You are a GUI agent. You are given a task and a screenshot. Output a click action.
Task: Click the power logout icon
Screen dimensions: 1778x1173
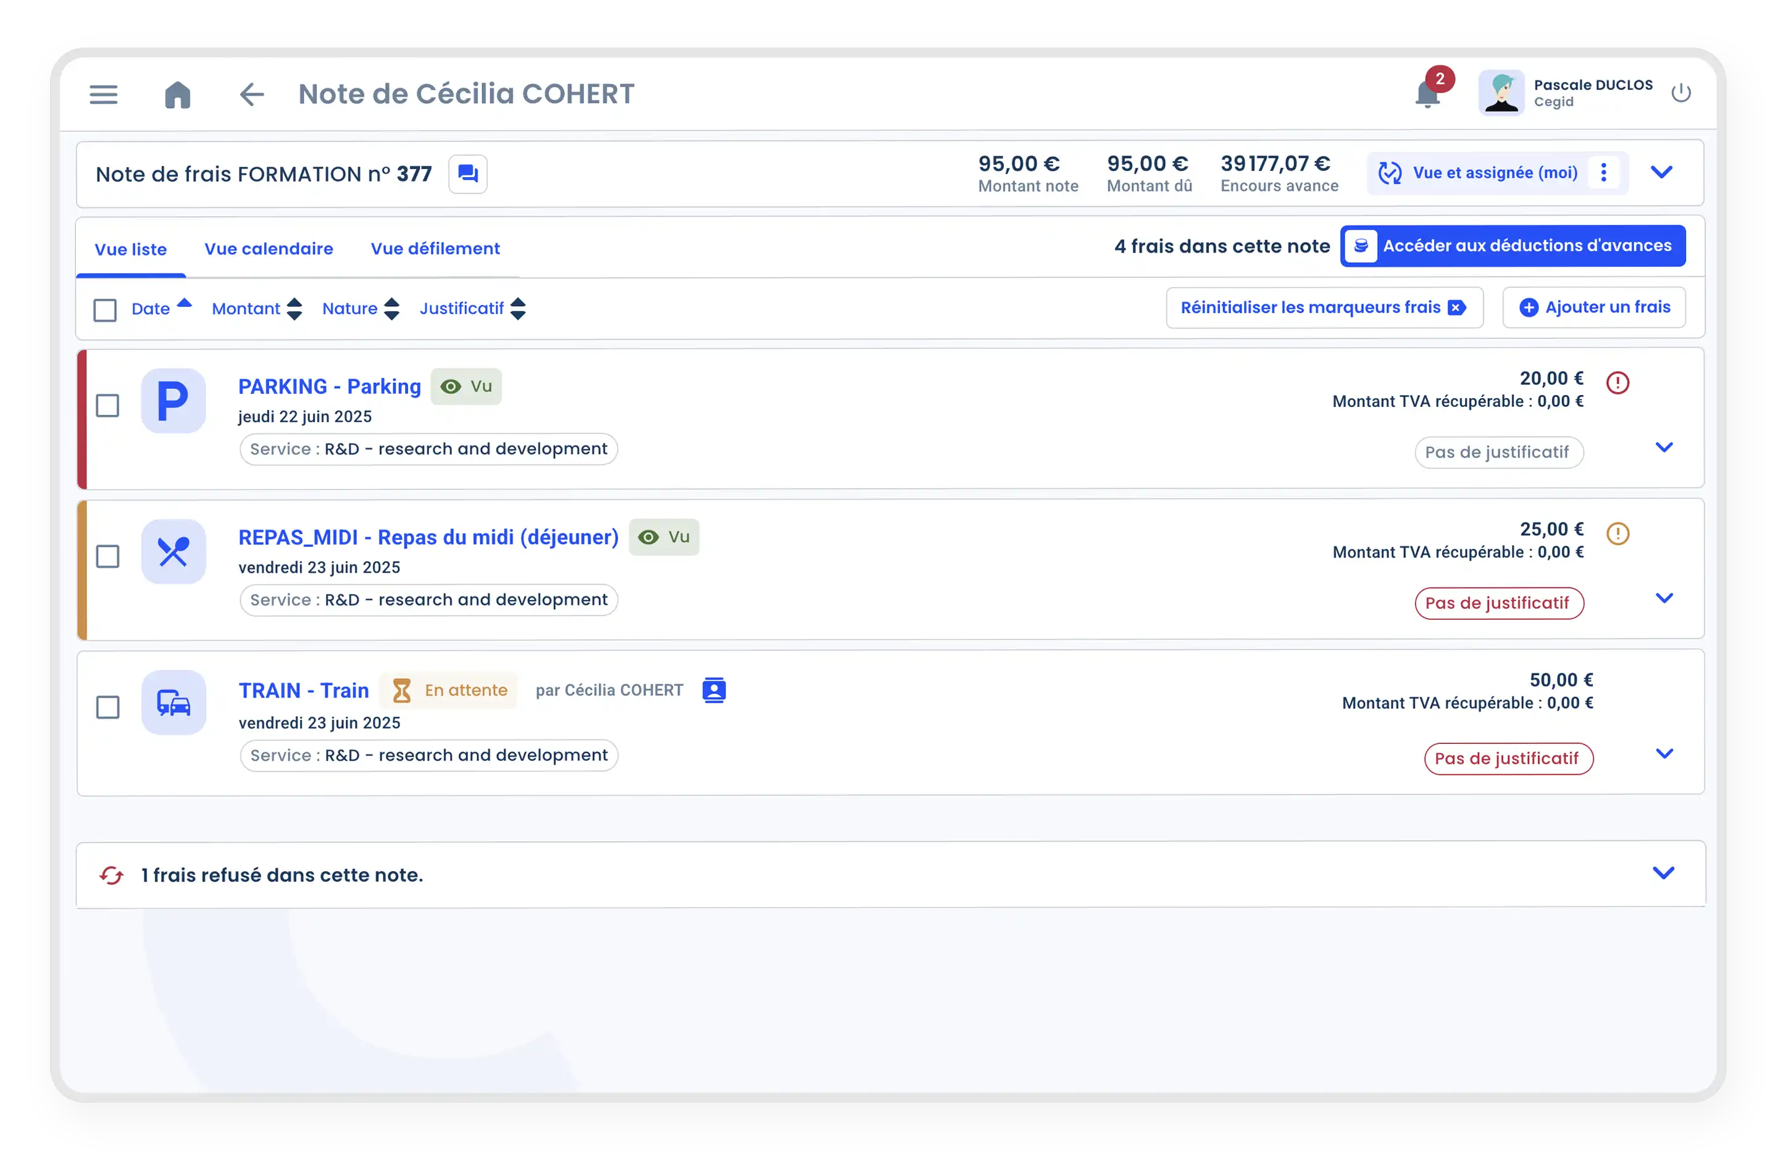(1680, 93)
